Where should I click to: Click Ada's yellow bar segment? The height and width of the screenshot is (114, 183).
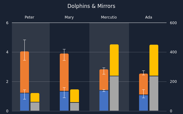(154, 60)
